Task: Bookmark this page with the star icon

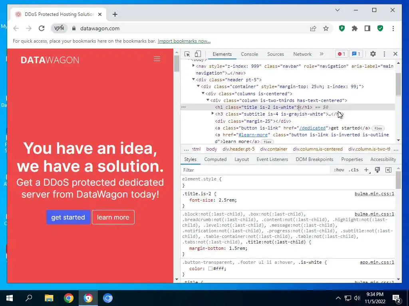Action: 326,28
